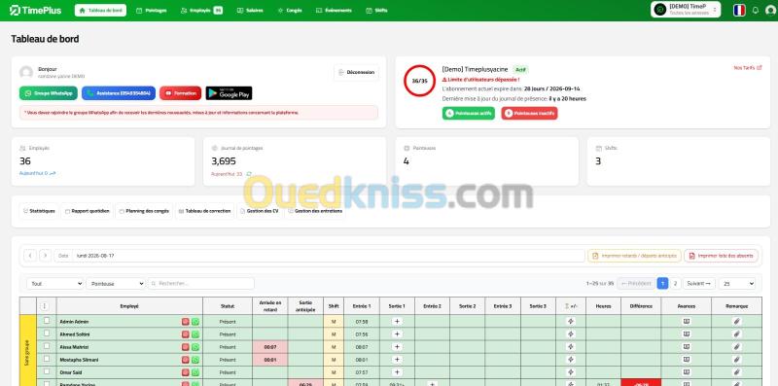Open the table column options menu
778x386 pixels.
[45, 306]
